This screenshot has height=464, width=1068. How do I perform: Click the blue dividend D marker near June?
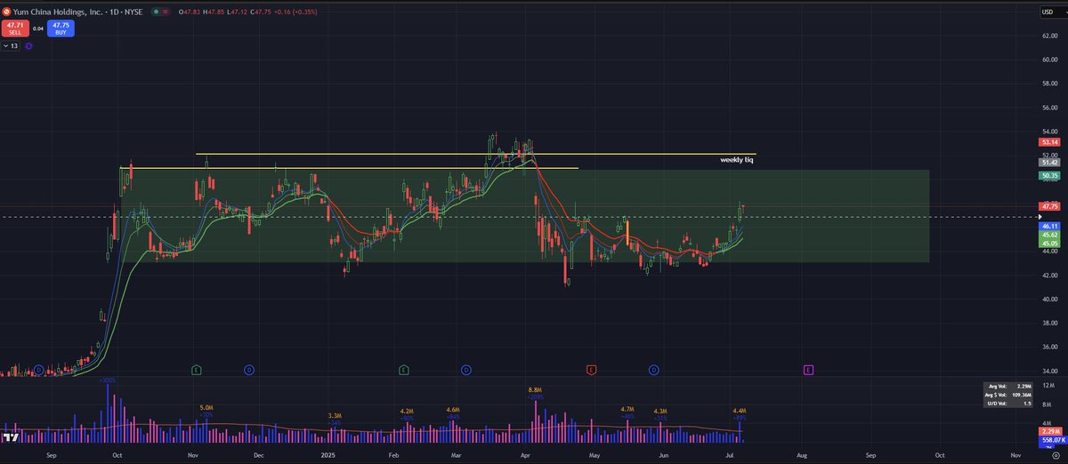click(653, 368)
